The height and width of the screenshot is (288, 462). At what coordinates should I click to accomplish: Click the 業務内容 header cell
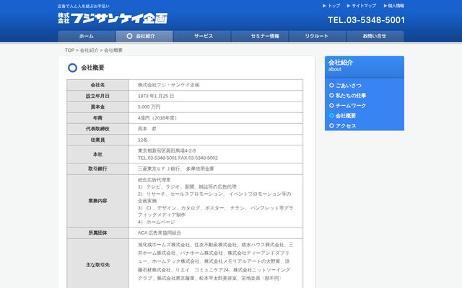98,201
